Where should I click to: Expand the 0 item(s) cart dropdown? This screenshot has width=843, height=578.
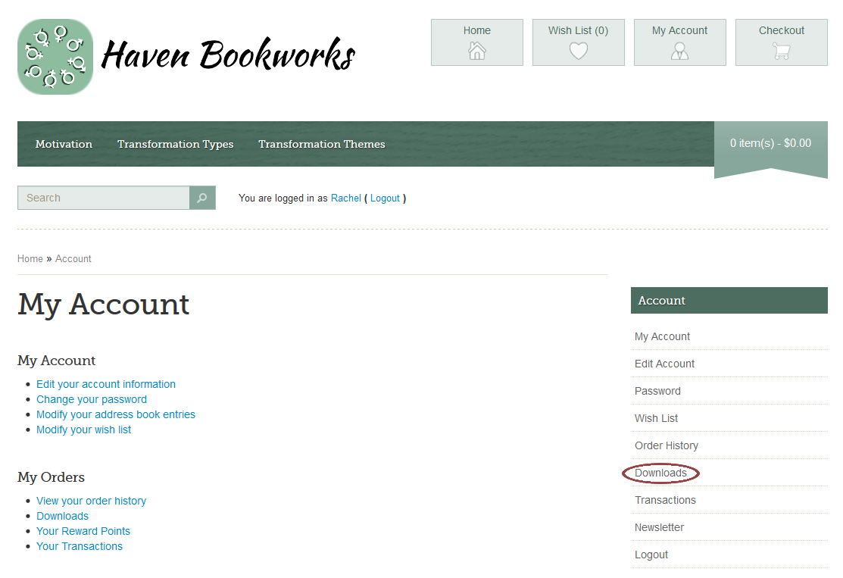770,143
